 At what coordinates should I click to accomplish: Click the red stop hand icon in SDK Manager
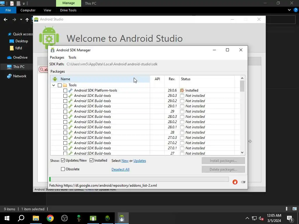(235, 182)
